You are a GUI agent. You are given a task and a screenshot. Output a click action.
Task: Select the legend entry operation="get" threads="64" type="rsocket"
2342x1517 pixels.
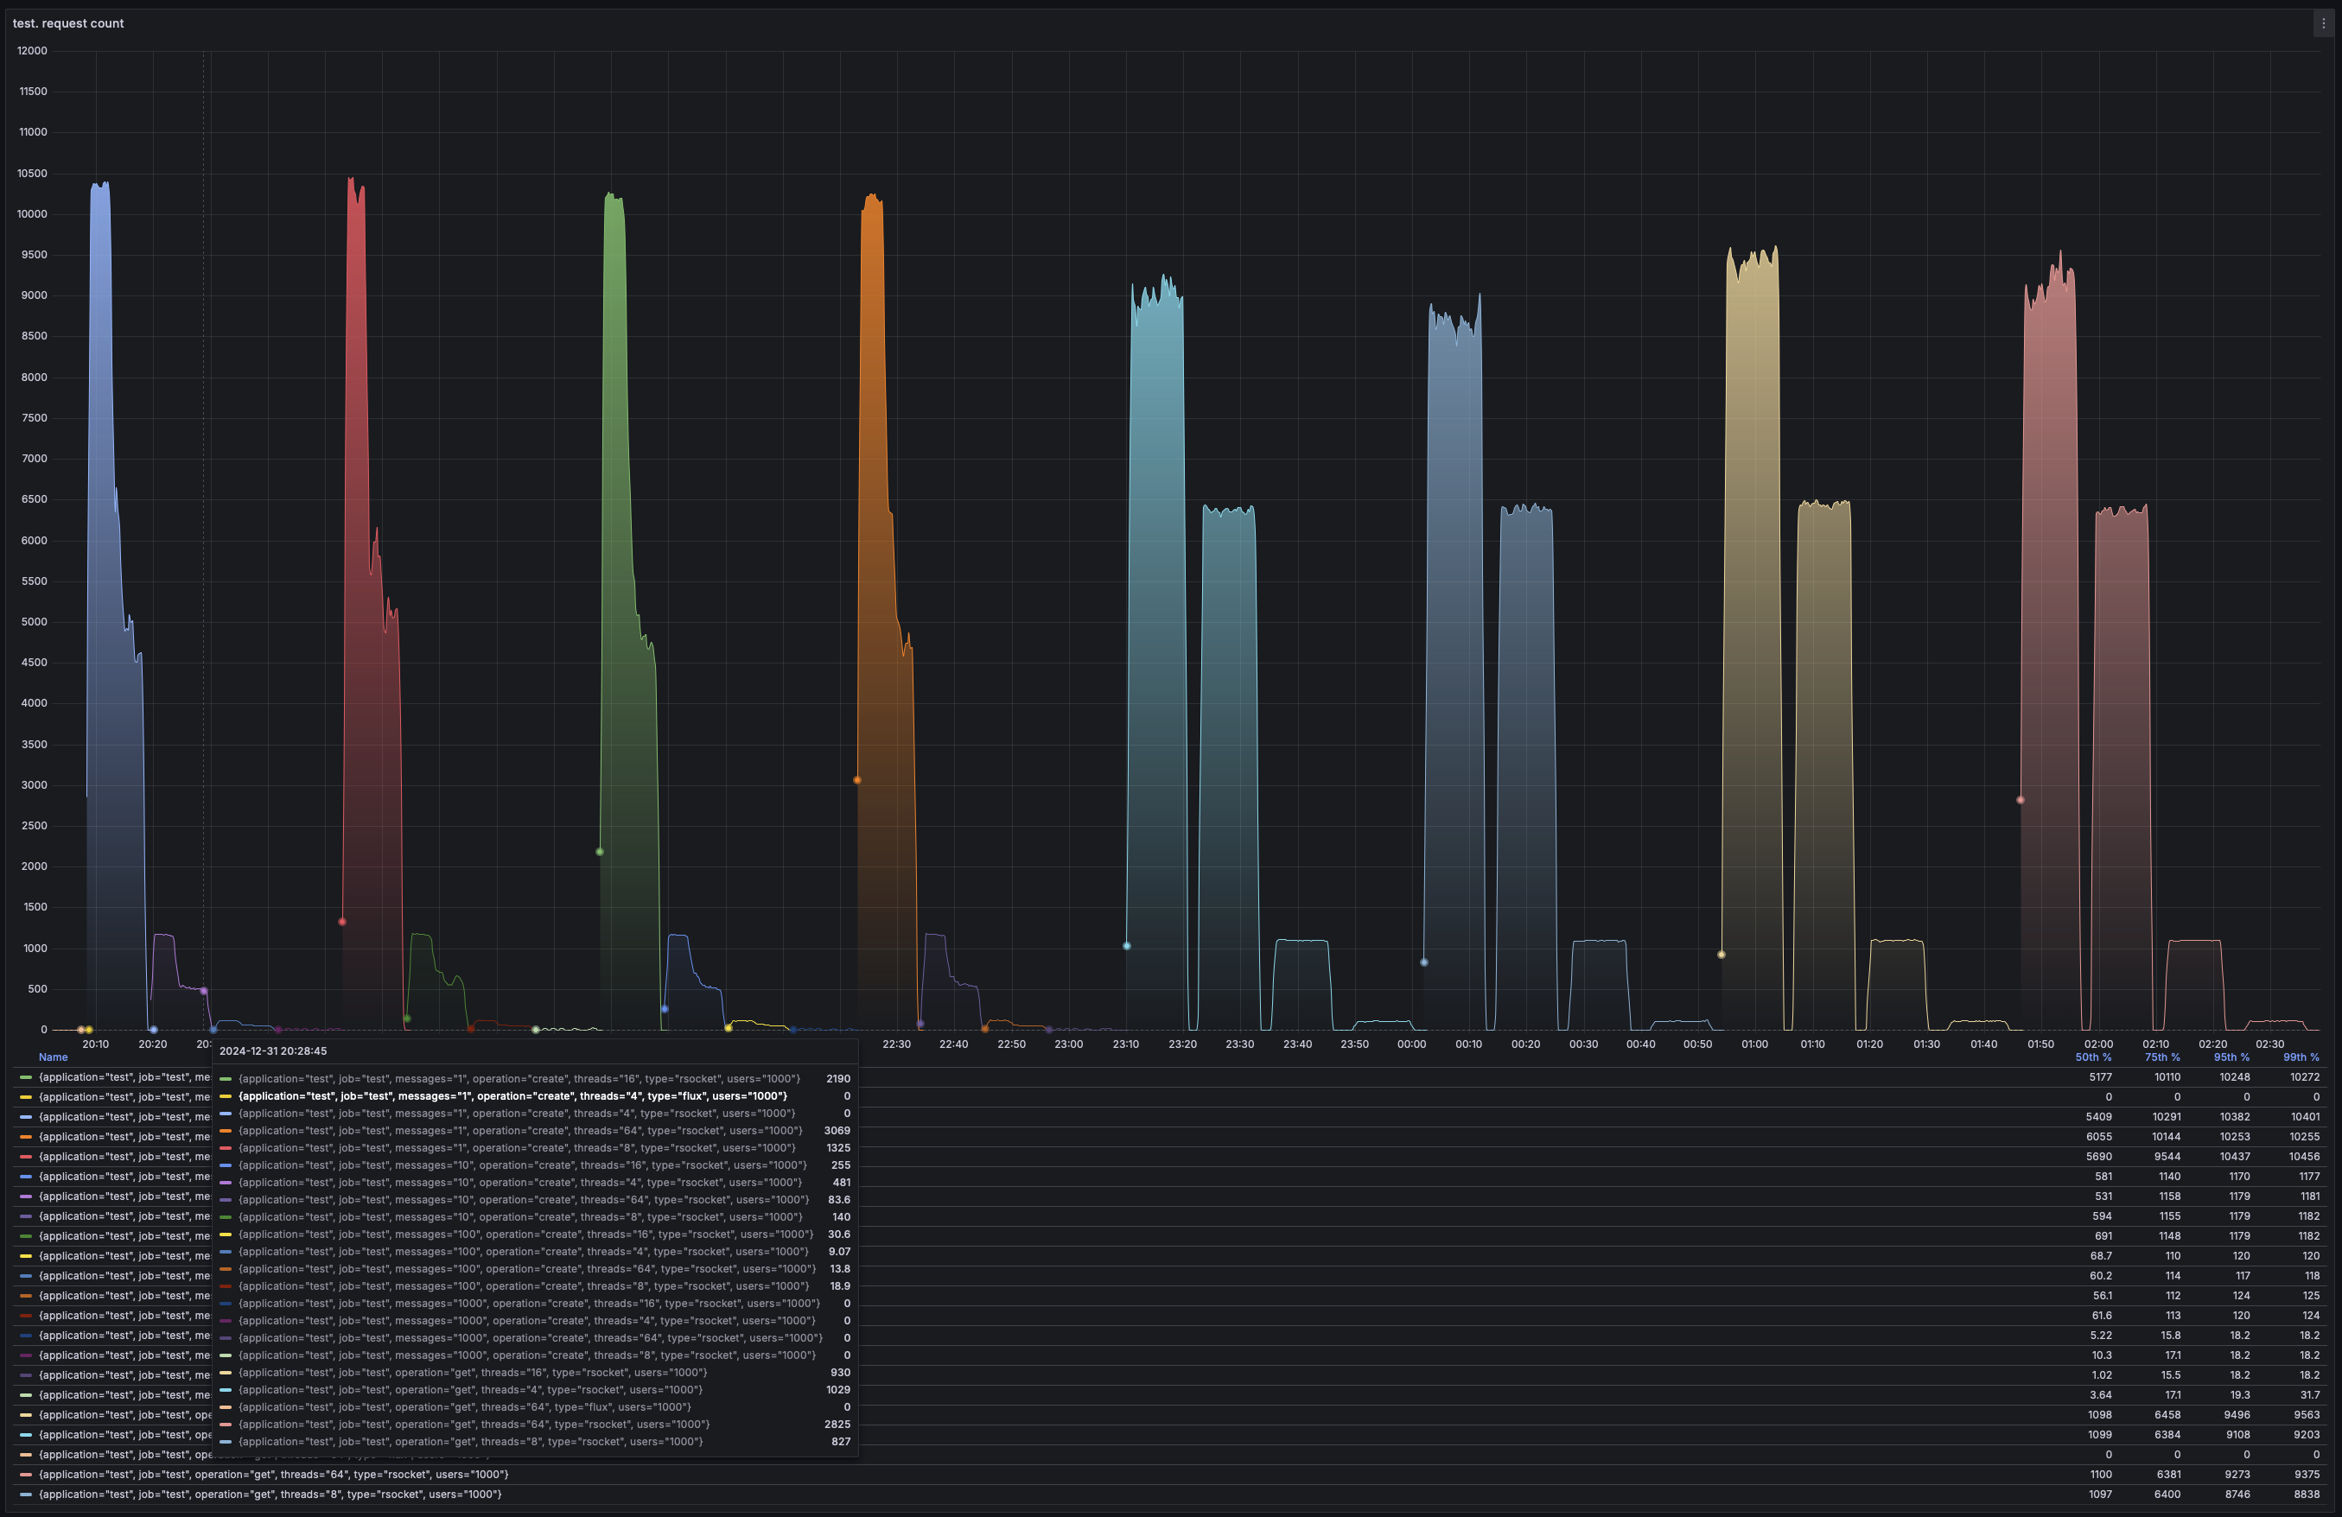(276, 1475)
